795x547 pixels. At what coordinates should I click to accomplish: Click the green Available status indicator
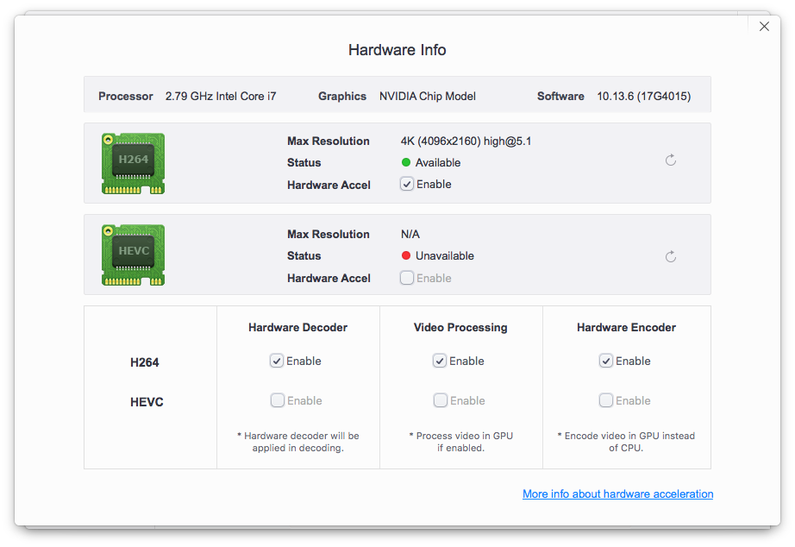(405, 162)
